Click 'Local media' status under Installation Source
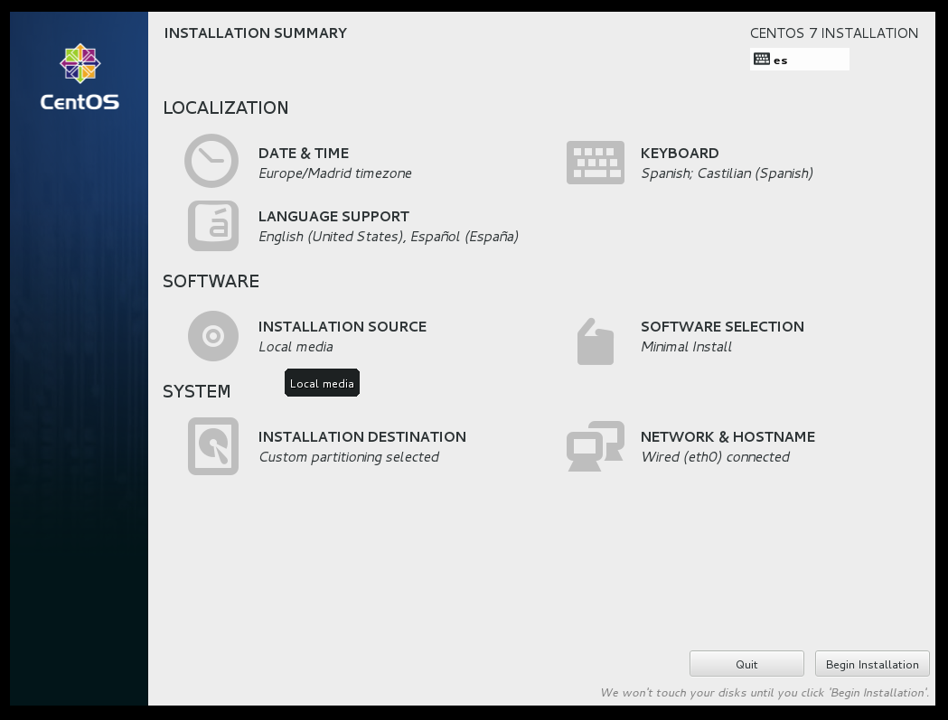Image resolution: width=948 pixels, height=720 pixels. (296, 346)
